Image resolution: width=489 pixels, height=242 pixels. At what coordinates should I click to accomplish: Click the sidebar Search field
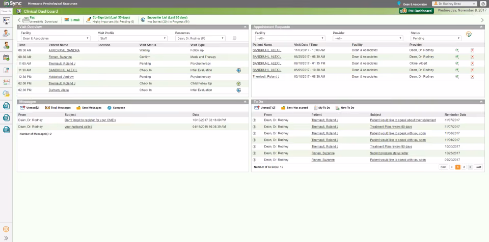coord(6,11)
